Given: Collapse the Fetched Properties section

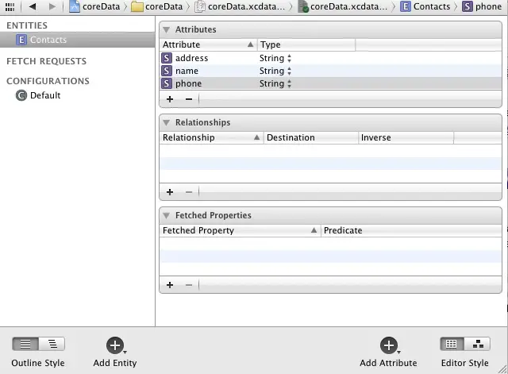Looking at the screenshot, I should [167, 215].
